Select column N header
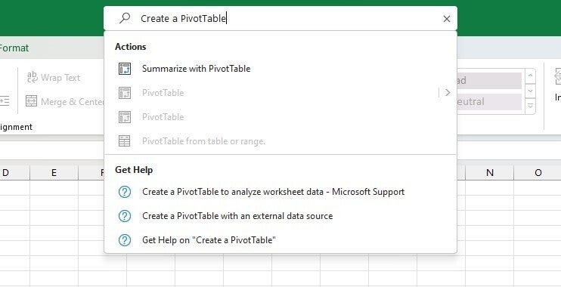This screenshot has width=561, height=287. click(489, 173)
